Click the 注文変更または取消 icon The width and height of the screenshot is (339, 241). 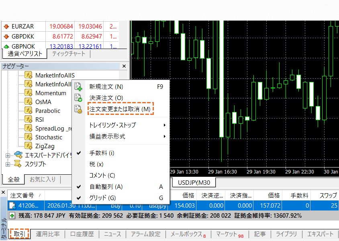click(x=79, y=108)
